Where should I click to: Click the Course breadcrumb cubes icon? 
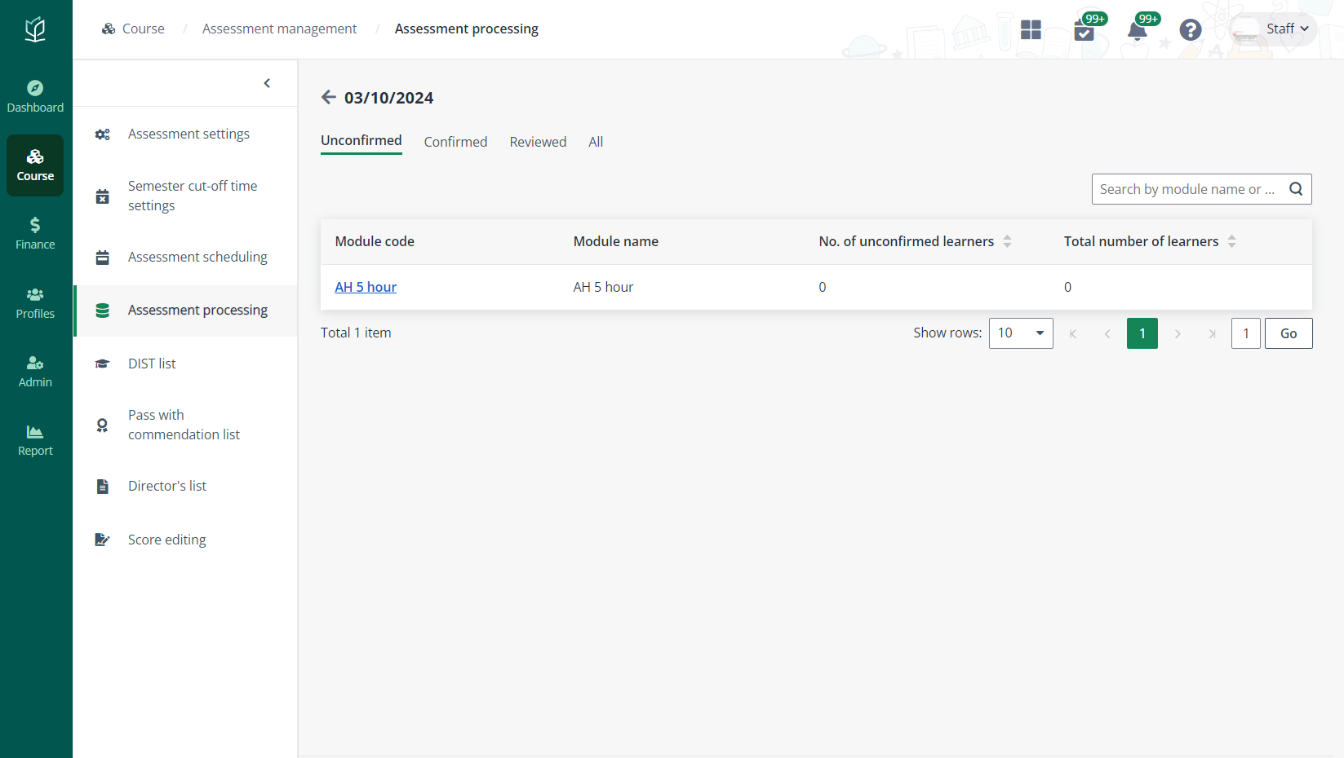click(x=109, y=29)
